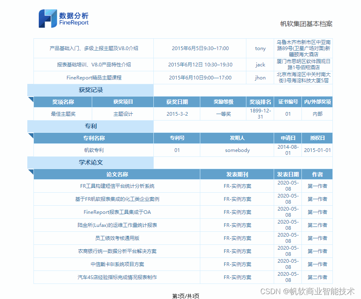Viewport: 361px width, 299px height.
Task: Select the 学术论文 section header
Action: (x=91, y=163)
